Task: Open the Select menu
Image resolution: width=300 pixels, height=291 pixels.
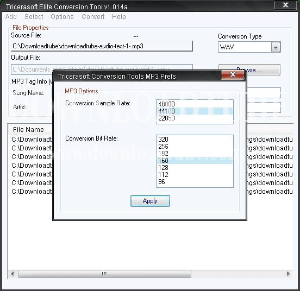Action: [x=34, y=17]
